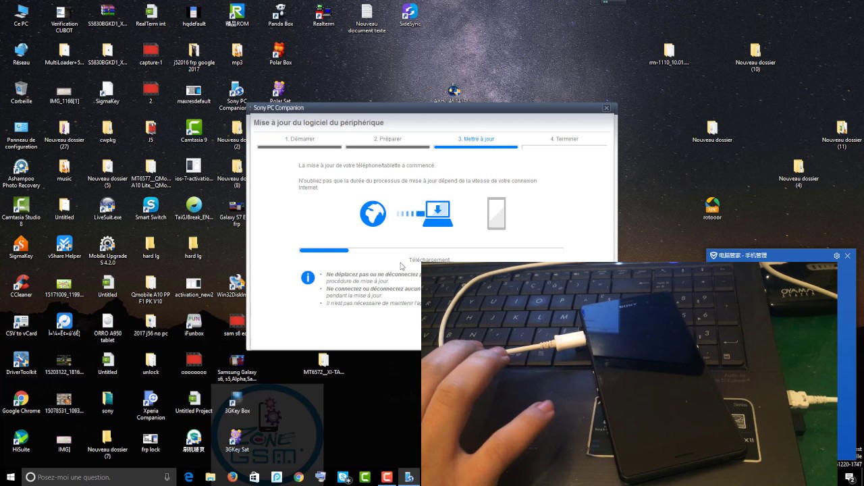Launch Xperia Companion desktop shortcut
The image size is (864, 486).
coord(151,405)
